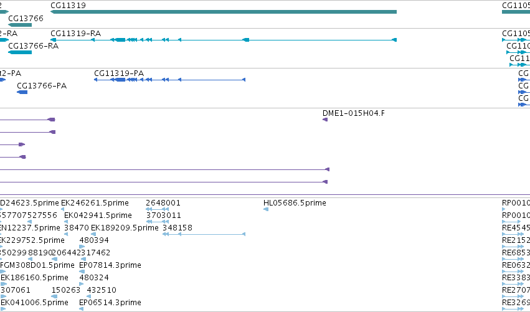Click the 2648001 EST feature arrows
The width and height of the screenshot is (530, 312).
point(157,209)
